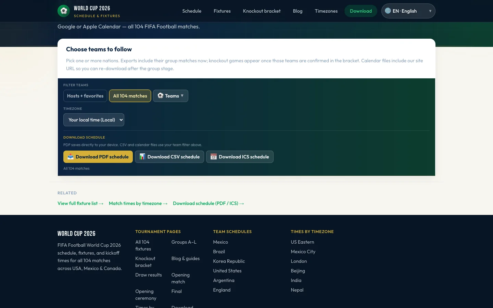Click the ICS calendar icon

coord(214,156)
